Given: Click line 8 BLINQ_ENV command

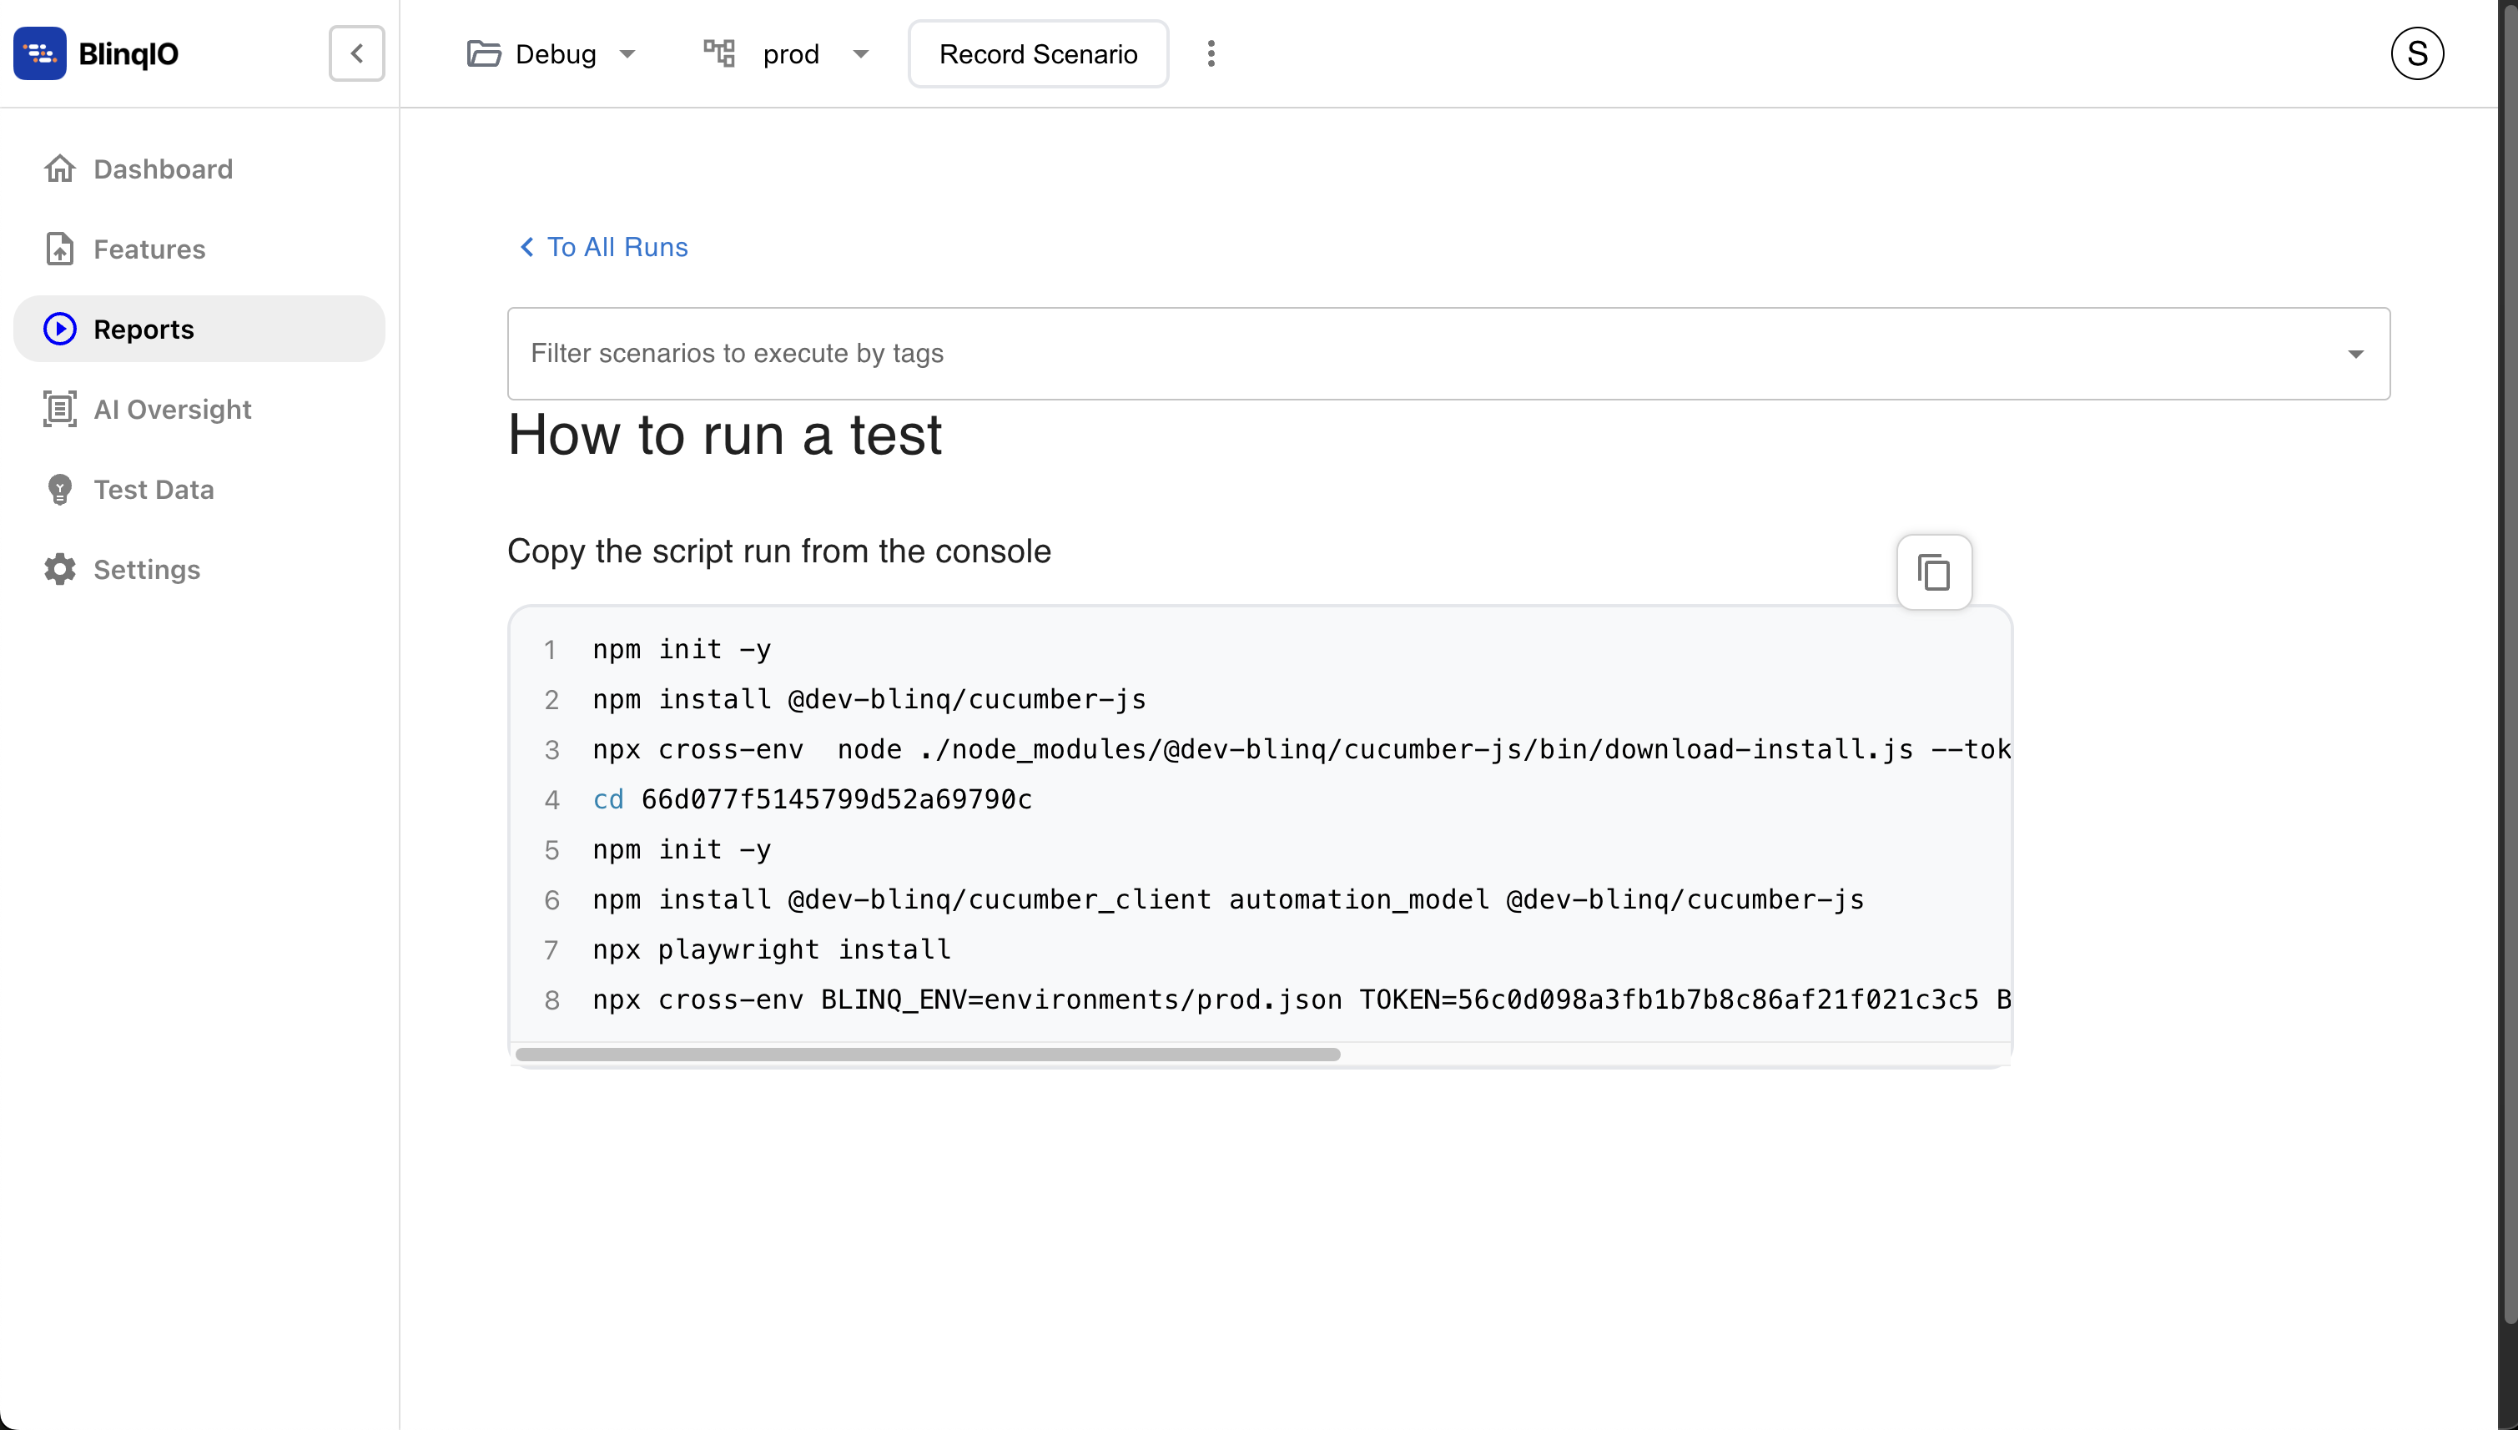Looking at the screenshot, I should [x=1302, y=999].
